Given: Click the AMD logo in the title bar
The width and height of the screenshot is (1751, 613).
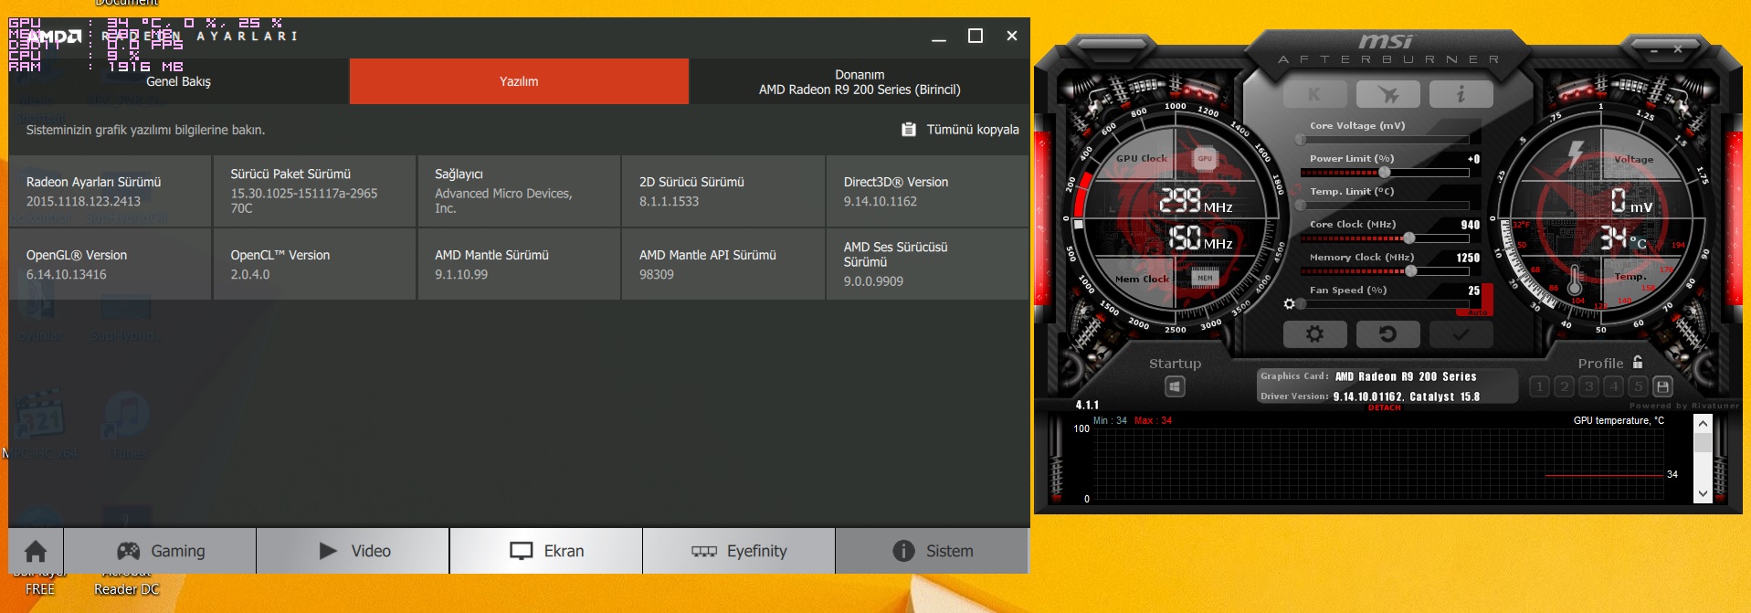Looking at the screenshot, I should tap(55, 37).
